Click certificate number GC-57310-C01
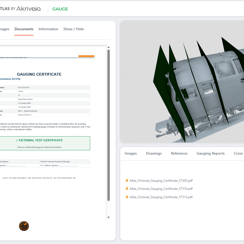Screen dimensions: 244x244 click(24, 87)
